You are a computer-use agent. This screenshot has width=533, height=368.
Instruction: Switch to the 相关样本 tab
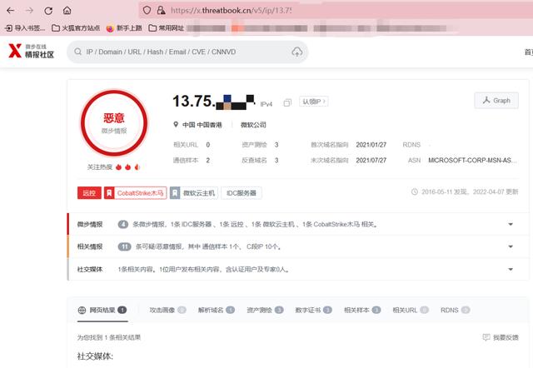tap(362, 310)
